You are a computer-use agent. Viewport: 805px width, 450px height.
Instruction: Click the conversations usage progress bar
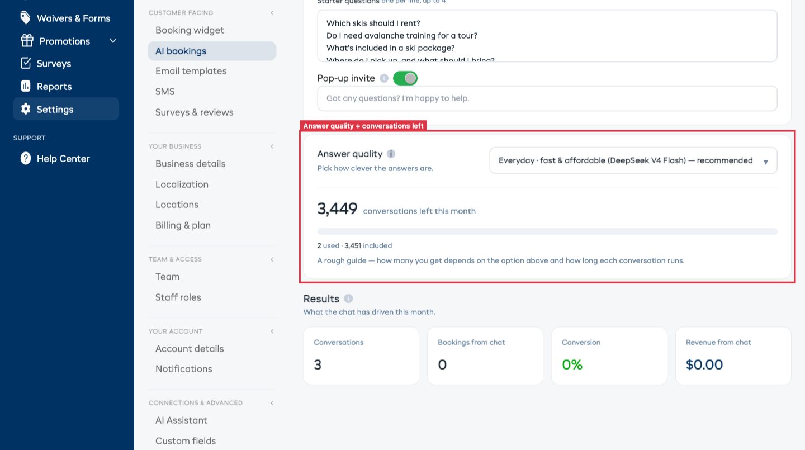point(547,231)
